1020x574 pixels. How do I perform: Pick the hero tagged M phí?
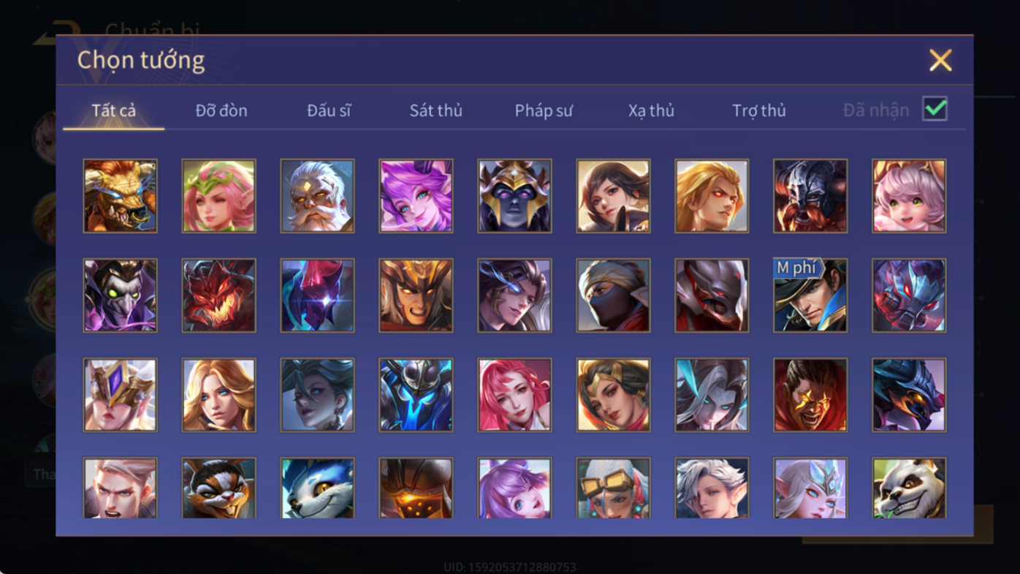[810, 295]
